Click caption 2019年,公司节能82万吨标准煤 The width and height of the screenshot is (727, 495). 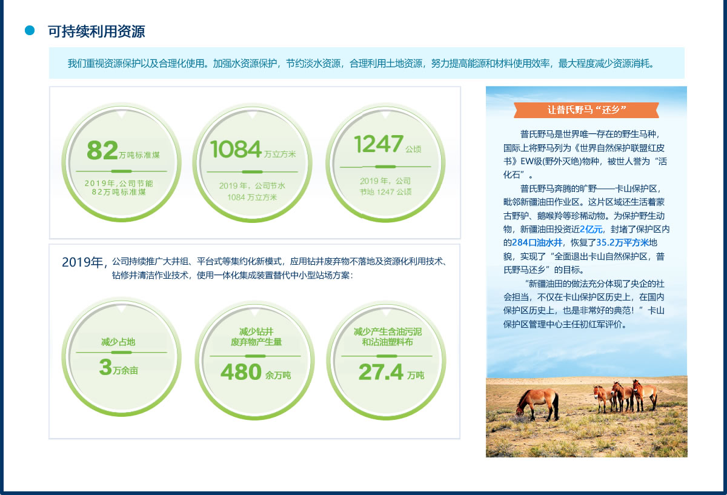[119, 188]
